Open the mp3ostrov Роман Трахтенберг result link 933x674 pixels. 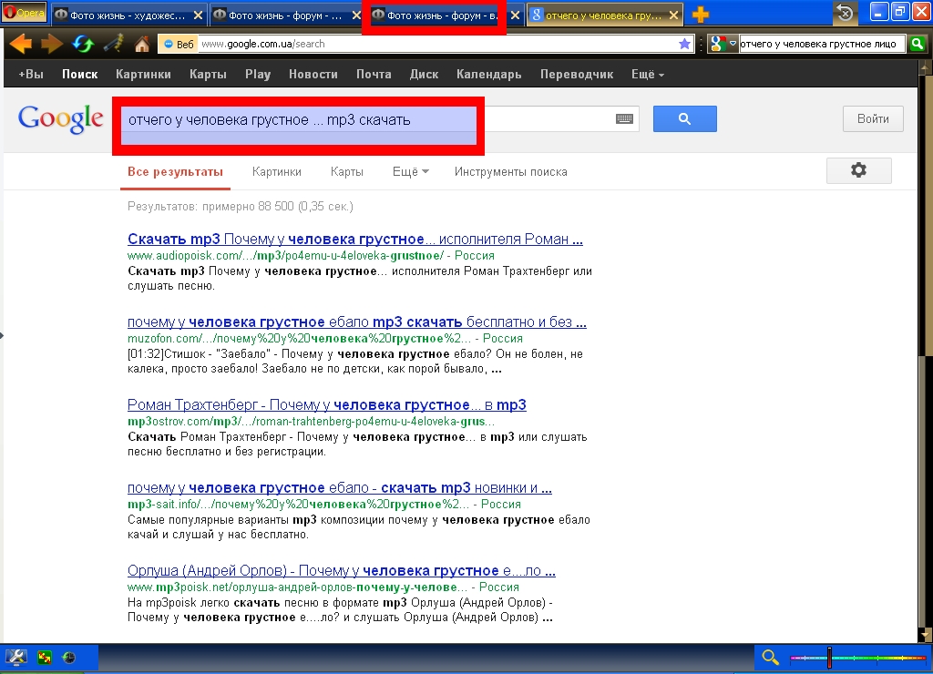[x=326, y=404]
